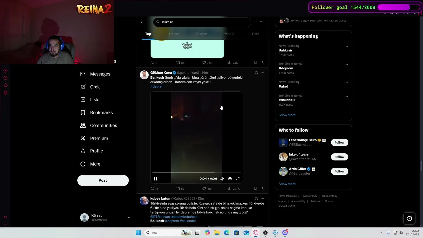Switch to the Media tab
Image resolution: width=423 pixels, height=238 pixels.
point(229,34)
